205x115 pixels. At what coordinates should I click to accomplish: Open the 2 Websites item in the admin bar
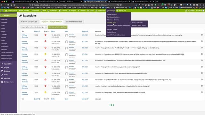(x=53, y=11)
